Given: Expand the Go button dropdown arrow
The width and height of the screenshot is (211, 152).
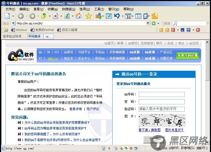Looking at the screenshot, I should [159, 23].
